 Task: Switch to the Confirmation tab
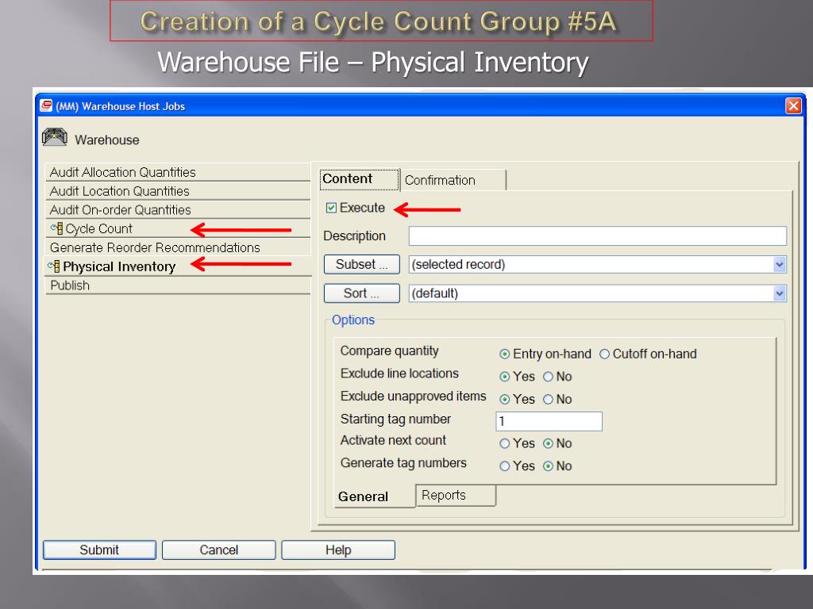[x=453, y=180]
